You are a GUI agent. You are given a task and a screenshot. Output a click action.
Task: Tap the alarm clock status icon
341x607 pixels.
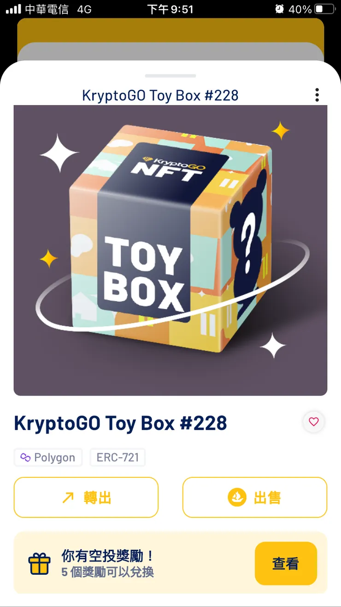click(279, 9)
